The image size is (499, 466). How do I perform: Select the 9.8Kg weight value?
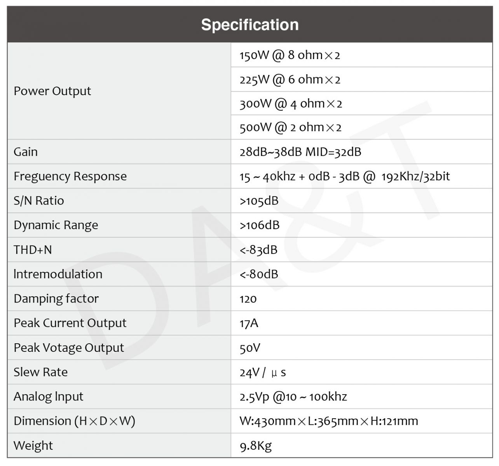(255, 446)
